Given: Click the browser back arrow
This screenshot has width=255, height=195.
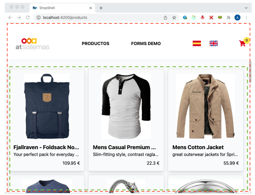Looking at the screenshot, I should click(10, 18).
